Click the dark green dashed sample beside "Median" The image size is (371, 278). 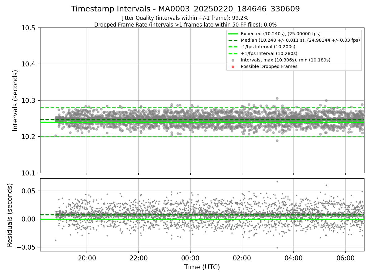[x=233, y=40]
